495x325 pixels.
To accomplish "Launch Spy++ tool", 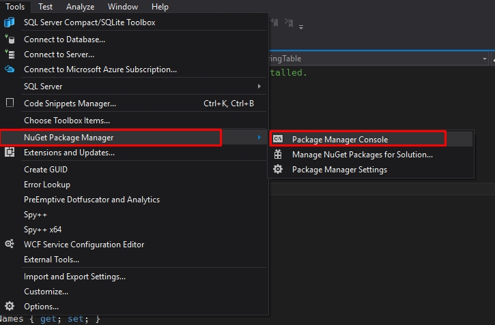I will point(135,215).
